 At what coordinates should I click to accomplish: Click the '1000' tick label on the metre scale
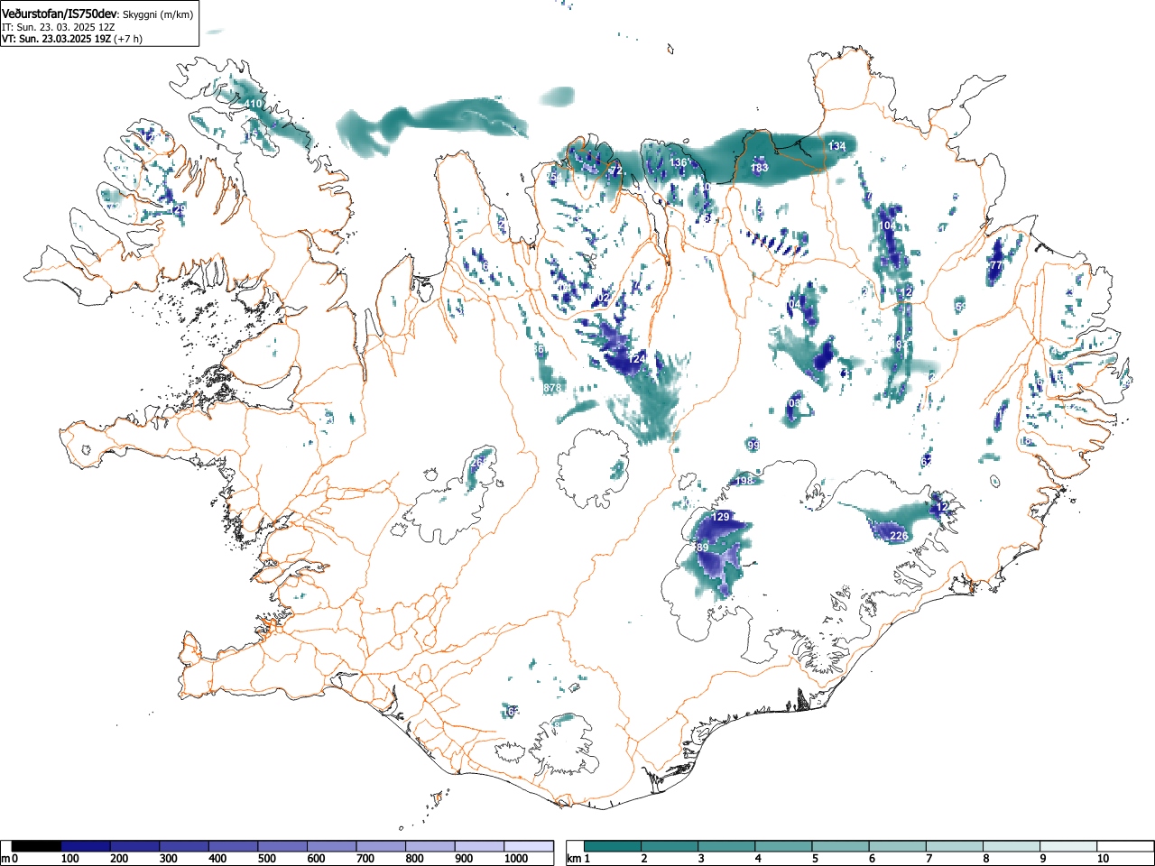516,859
